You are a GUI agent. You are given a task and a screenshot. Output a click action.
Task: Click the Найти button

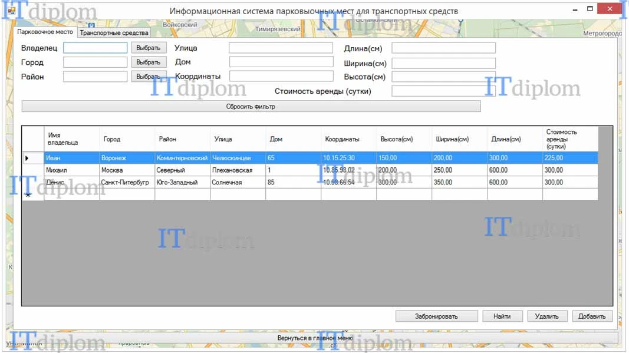click(x=502, y=316)
